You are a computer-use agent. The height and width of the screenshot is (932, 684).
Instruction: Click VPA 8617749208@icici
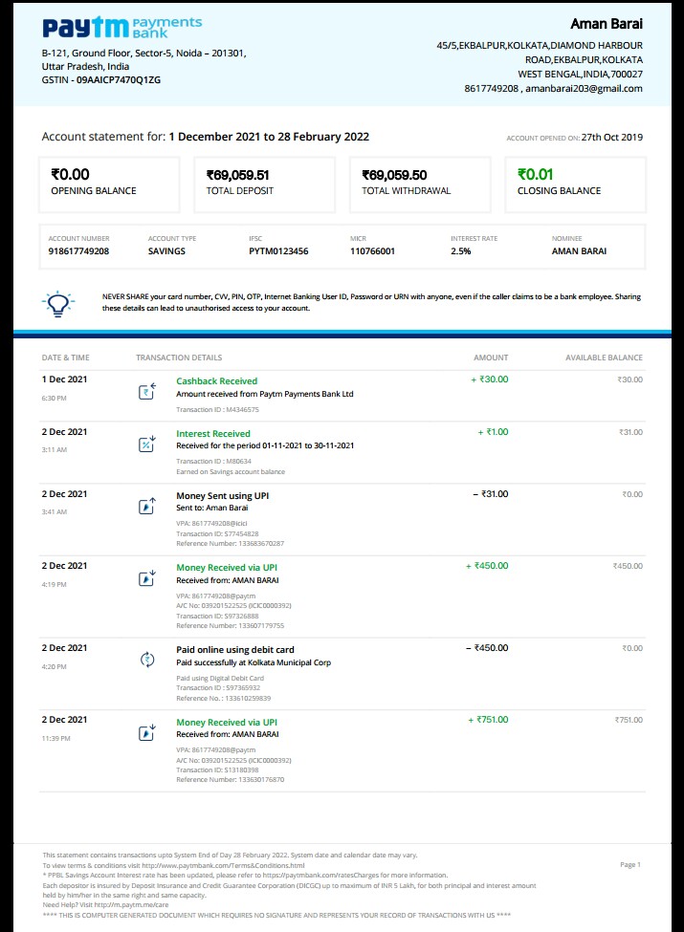pos(211,523)
